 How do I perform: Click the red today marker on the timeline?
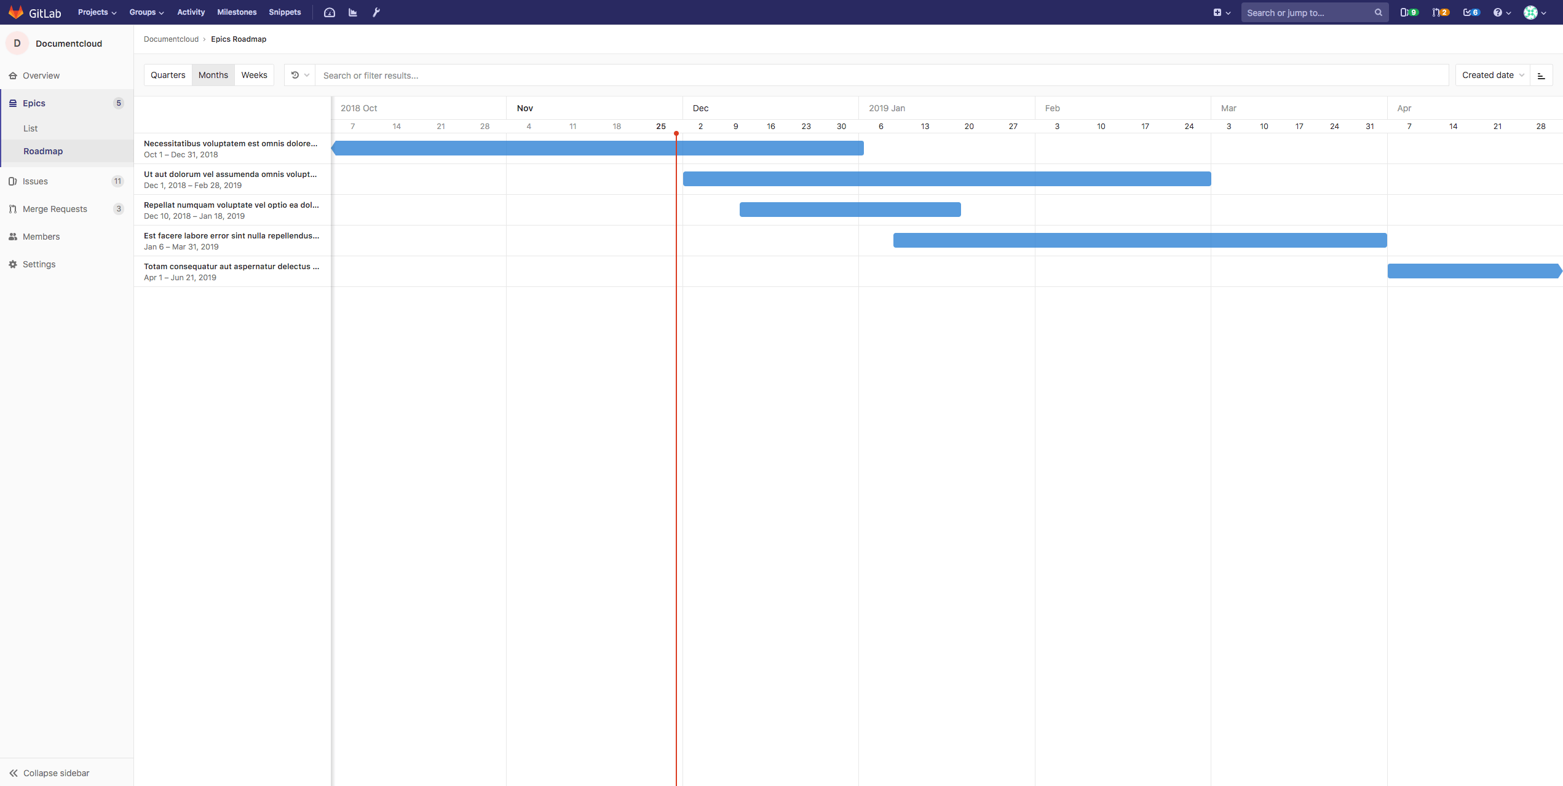[x=676, y=134]
